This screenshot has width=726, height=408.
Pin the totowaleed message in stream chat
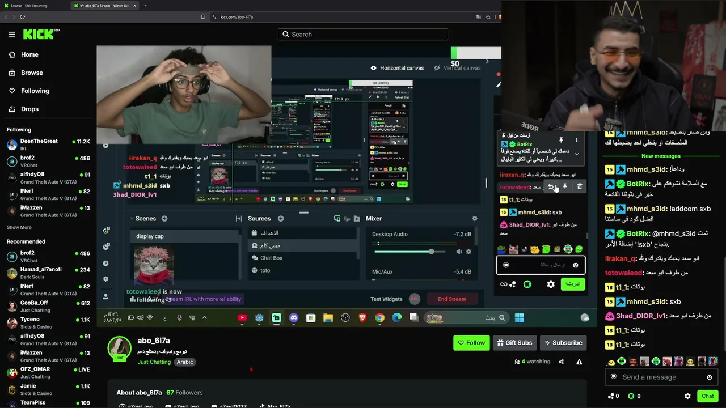tap(565, 186)
